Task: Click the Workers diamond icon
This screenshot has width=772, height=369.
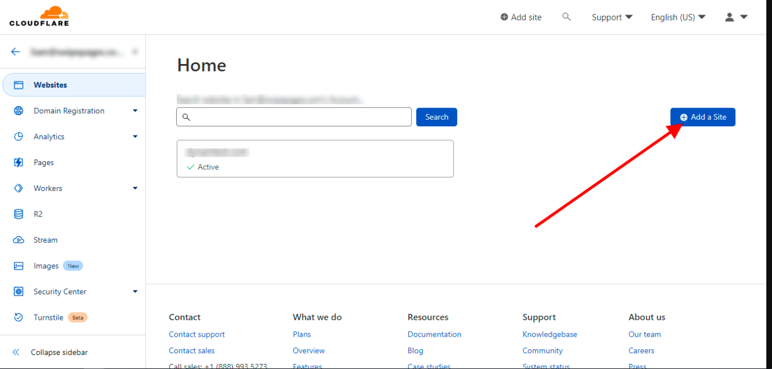Action: pos(19,188)
